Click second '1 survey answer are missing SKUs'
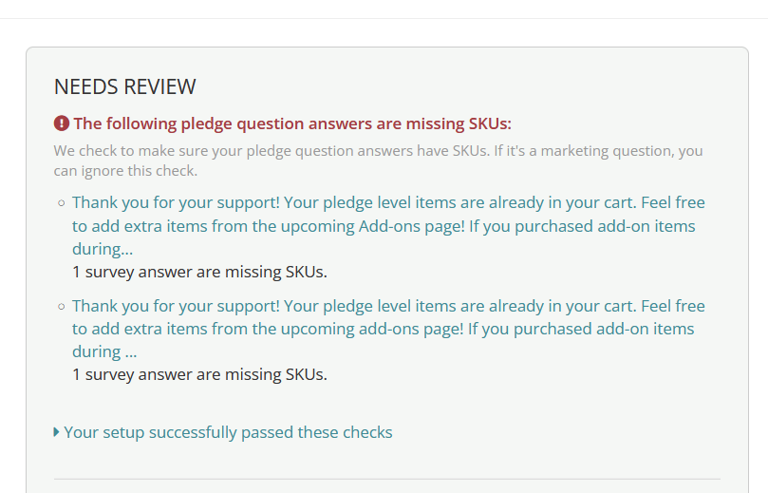 [x=200, y=374]
